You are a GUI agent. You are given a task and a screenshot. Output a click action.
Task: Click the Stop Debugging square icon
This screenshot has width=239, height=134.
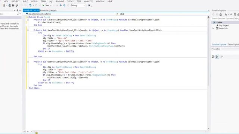coord(57,6)
